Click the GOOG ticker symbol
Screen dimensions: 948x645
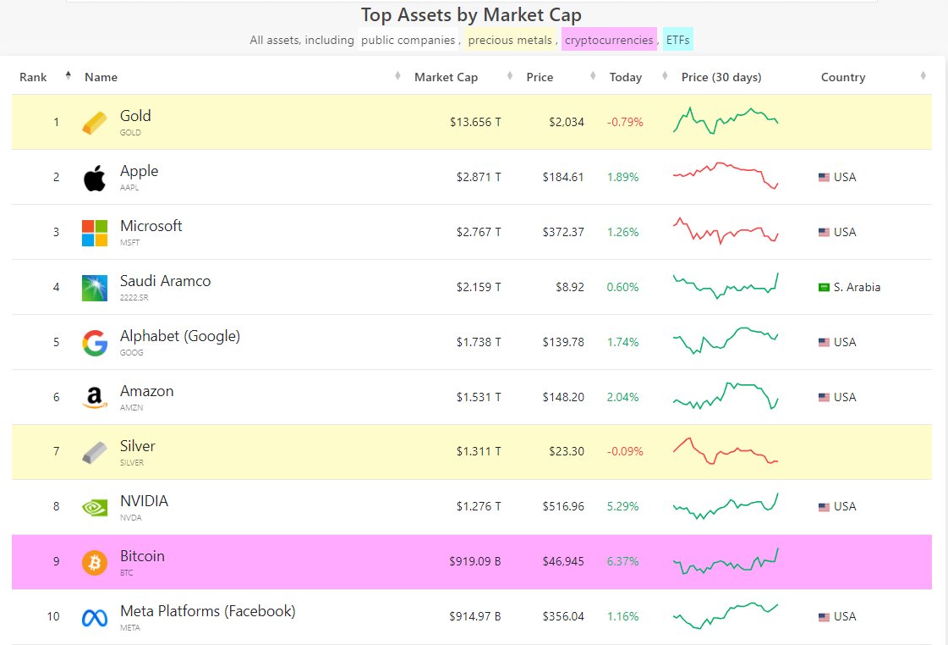point(131,353)
